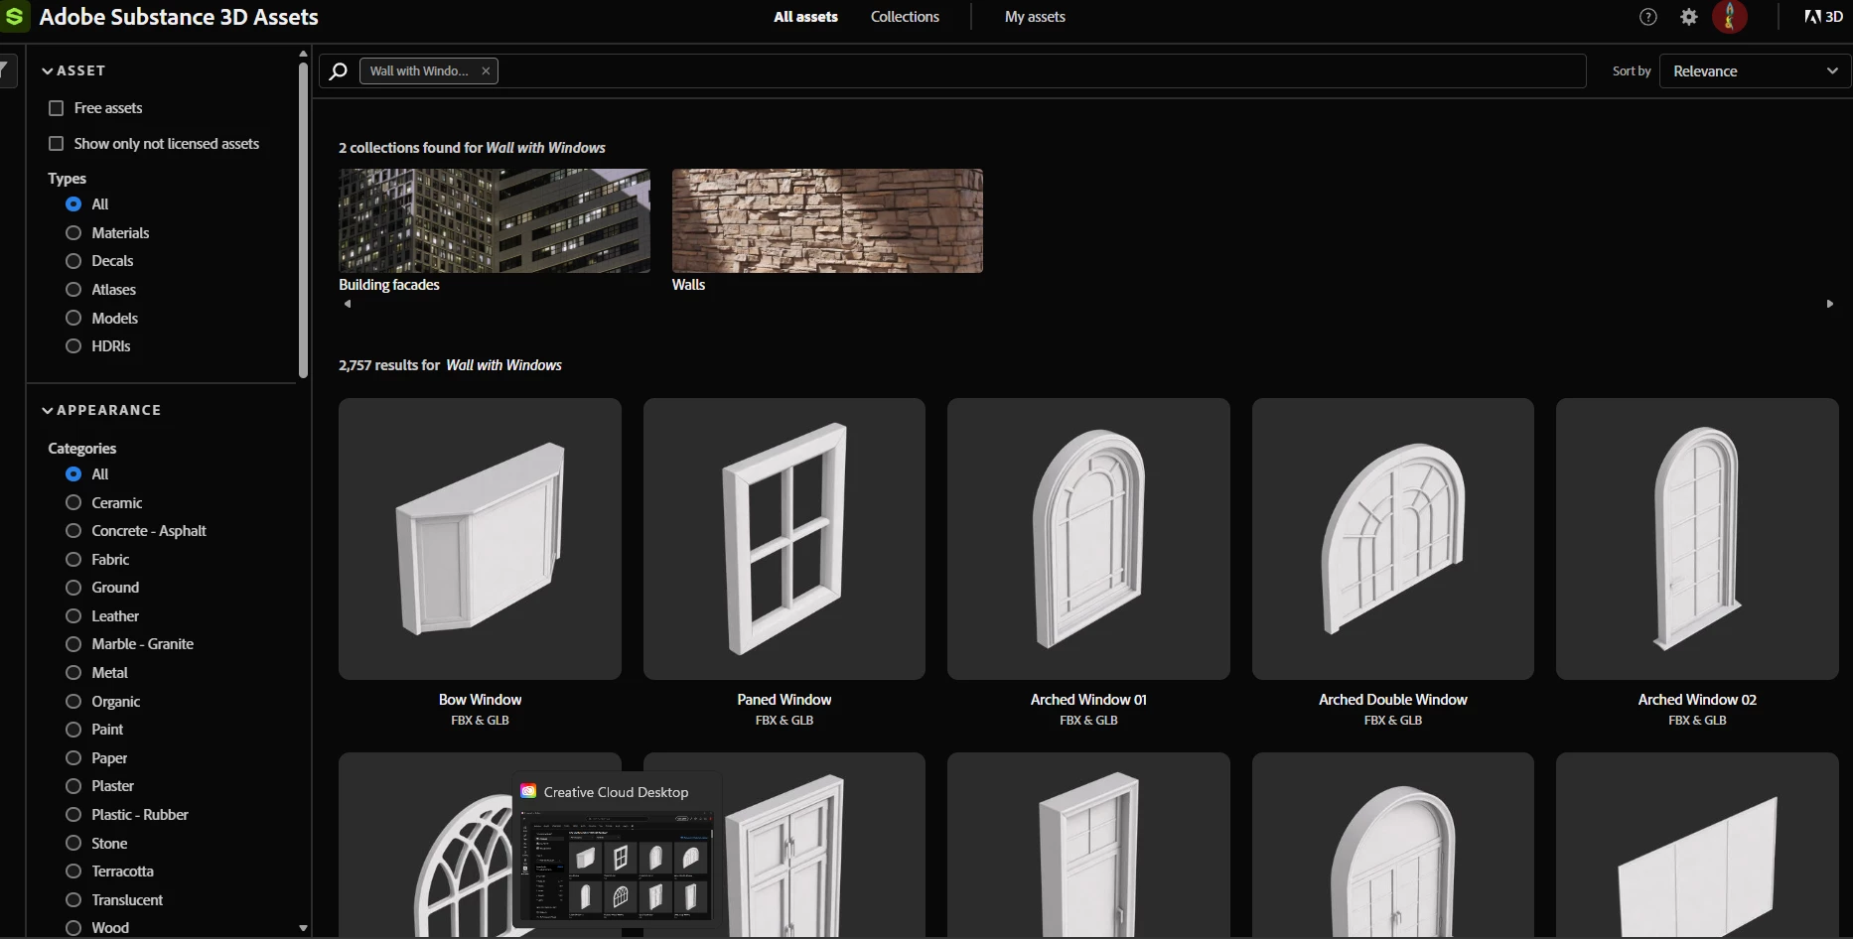Click the Adobe Substance 3D Assets title
The image size is (1853, 939).
coord(179,17)
